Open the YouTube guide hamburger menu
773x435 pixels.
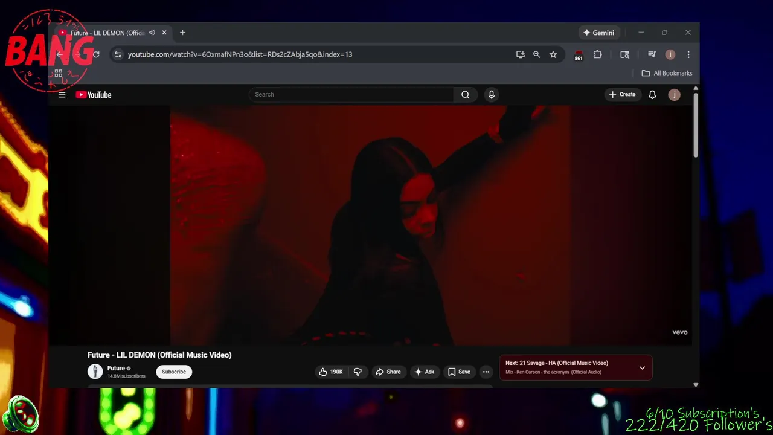coord(62,95)
